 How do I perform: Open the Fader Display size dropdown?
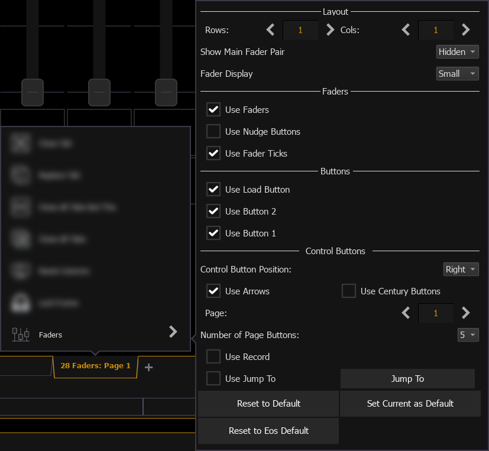pyautogui.click(x=457, y=74)
